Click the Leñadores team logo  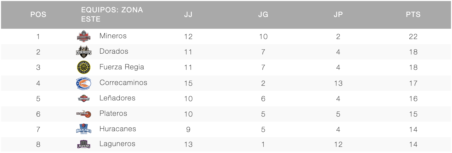point(84,98)
